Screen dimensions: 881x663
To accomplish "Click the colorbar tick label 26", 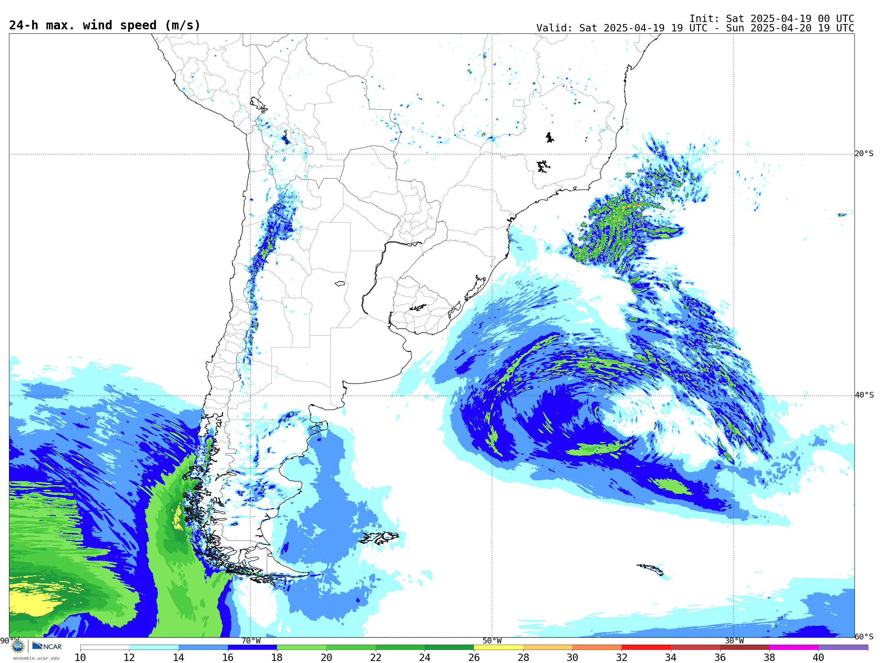I will coord(474,657).
